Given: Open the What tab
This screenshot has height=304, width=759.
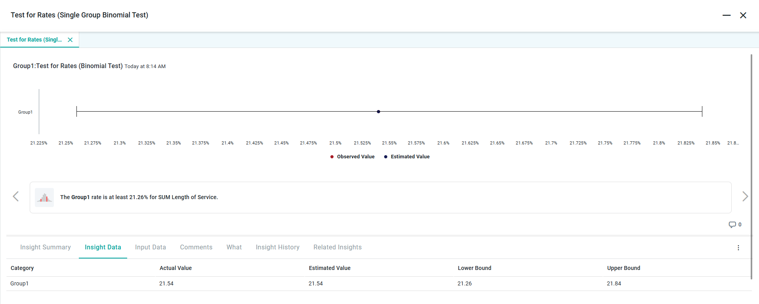Looking at the screenshot, I should pyautogui.click(x=234, y=247).
